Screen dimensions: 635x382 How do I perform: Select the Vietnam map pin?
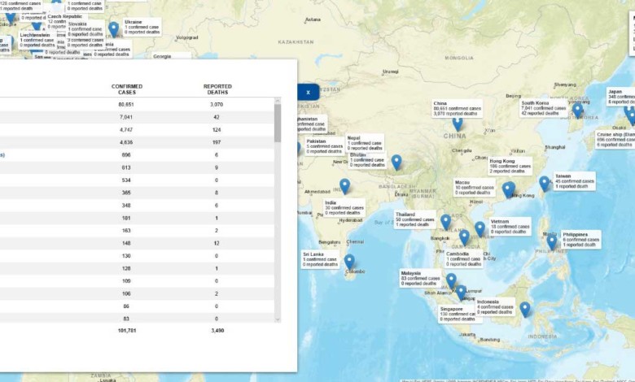coord(480,228)
